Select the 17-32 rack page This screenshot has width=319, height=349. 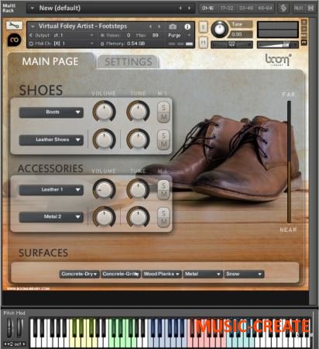click(x=227, y=9)
